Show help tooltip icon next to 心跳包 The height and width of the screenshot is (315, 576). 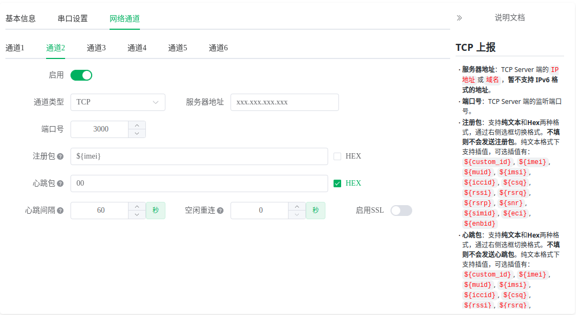(60, 183)
